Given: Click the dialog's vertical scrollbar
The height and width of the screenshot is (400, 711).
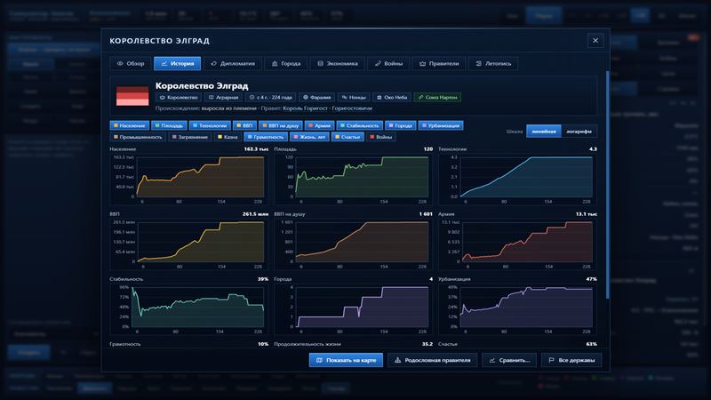Looking at the screenshot, I should coord(607,185).
